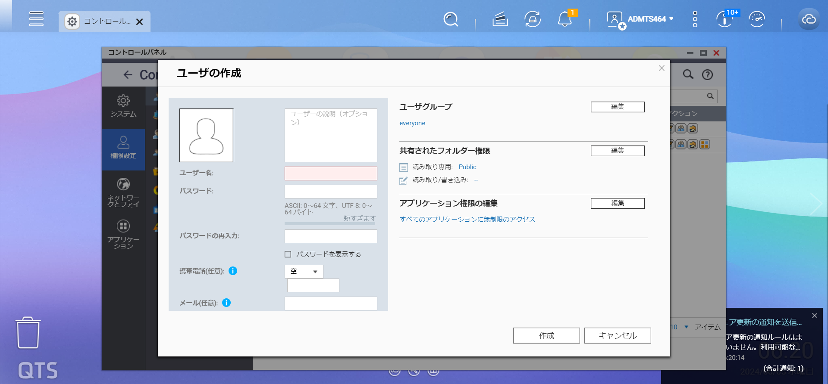Click the control panel search magnifier icon
828x384 pixels.
click(x=688, y=74)
